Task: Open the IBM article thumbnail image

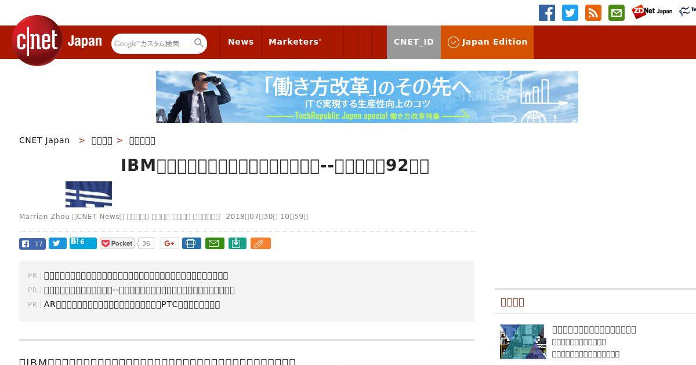Action: [x=89, y=194]
